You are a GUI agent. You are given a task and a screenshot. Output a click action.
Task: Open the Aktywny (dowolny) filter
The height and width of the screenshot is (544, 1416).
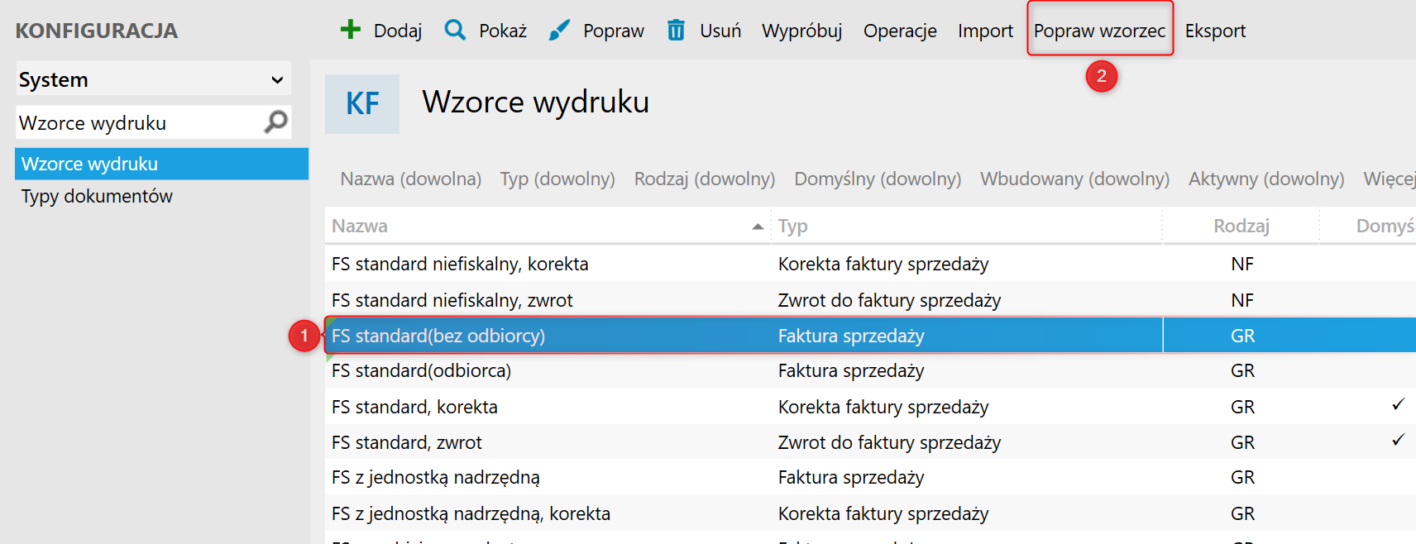click(1265, 179)
